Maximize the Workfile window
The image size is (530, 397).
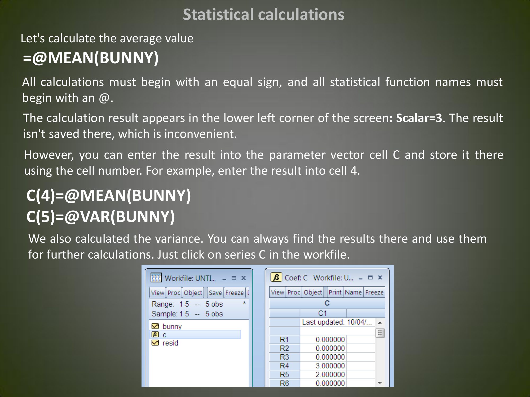pyautogui.click(x=234, y=278)
